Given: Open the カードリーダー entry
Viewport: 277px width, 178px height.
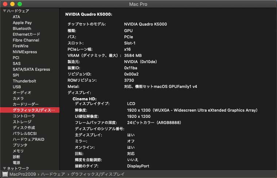Looking at the screenshot, I should pos(26,104).
